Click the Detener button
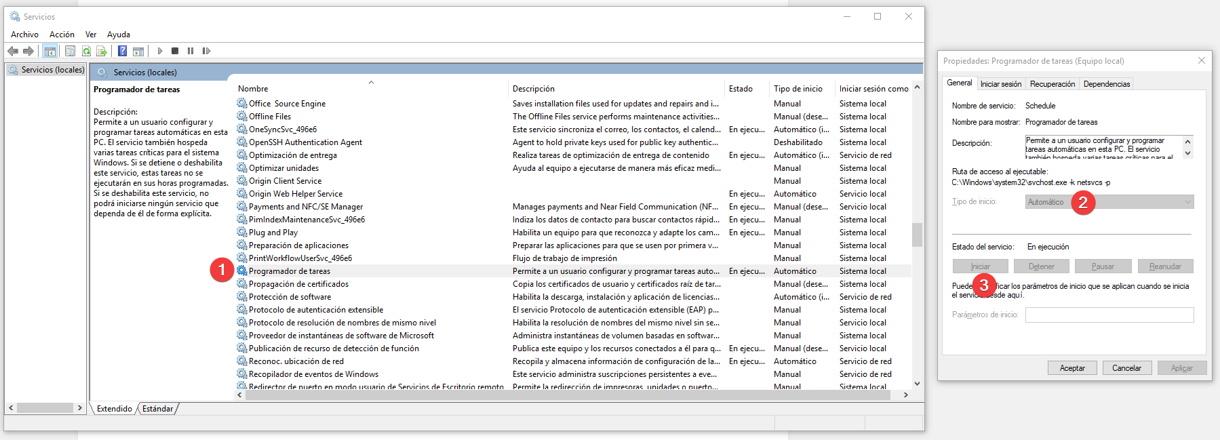Image resolution: width=1220 pixels, height=440 pixels. tap(1041, 266)
